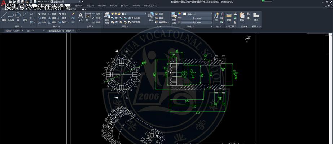This screenshot has width=333, height=144.
Task: Open the workspace selector (草图与注释) dropdown
Action: click(66, 1)
